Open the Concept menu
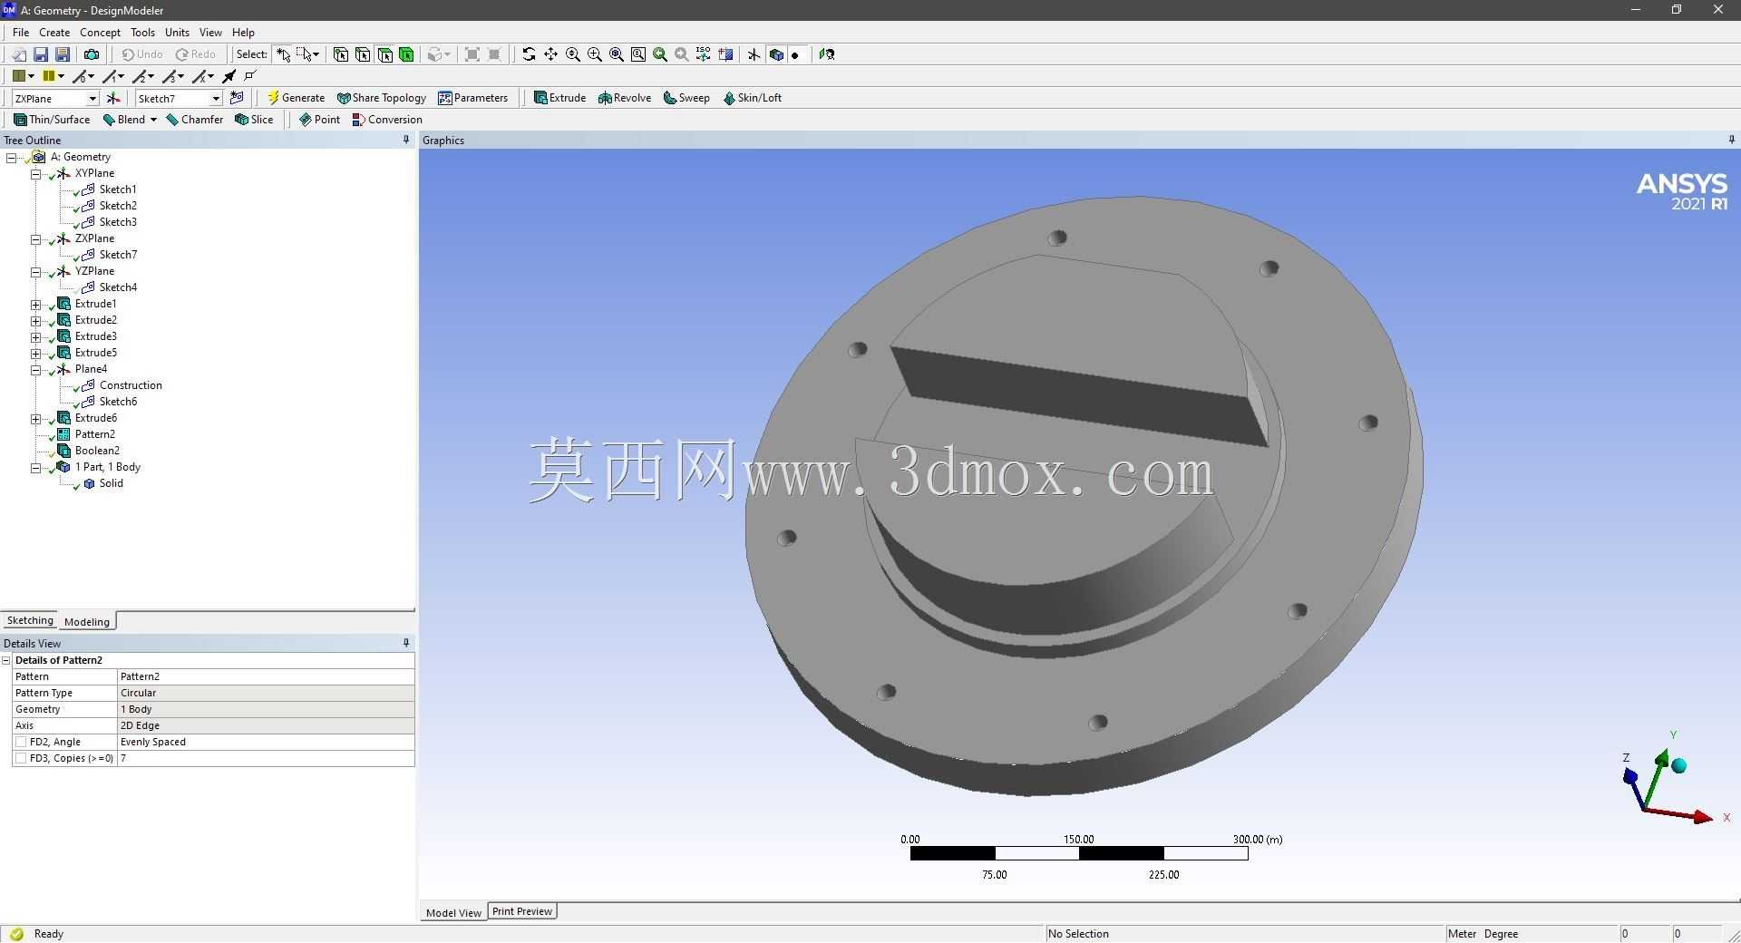The width and height of the screenshot is (1741, 943). point(100,32)
